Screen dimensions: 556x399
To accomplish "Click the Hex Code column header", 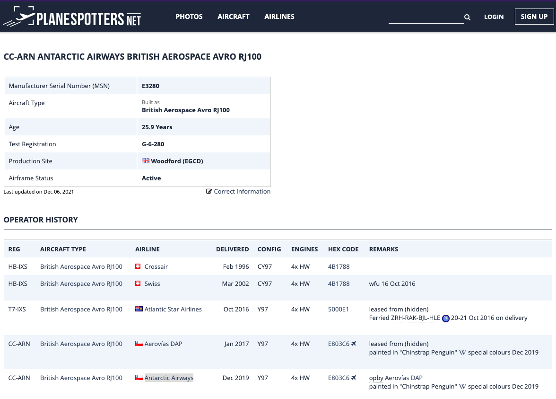I will tap(343, 249).
